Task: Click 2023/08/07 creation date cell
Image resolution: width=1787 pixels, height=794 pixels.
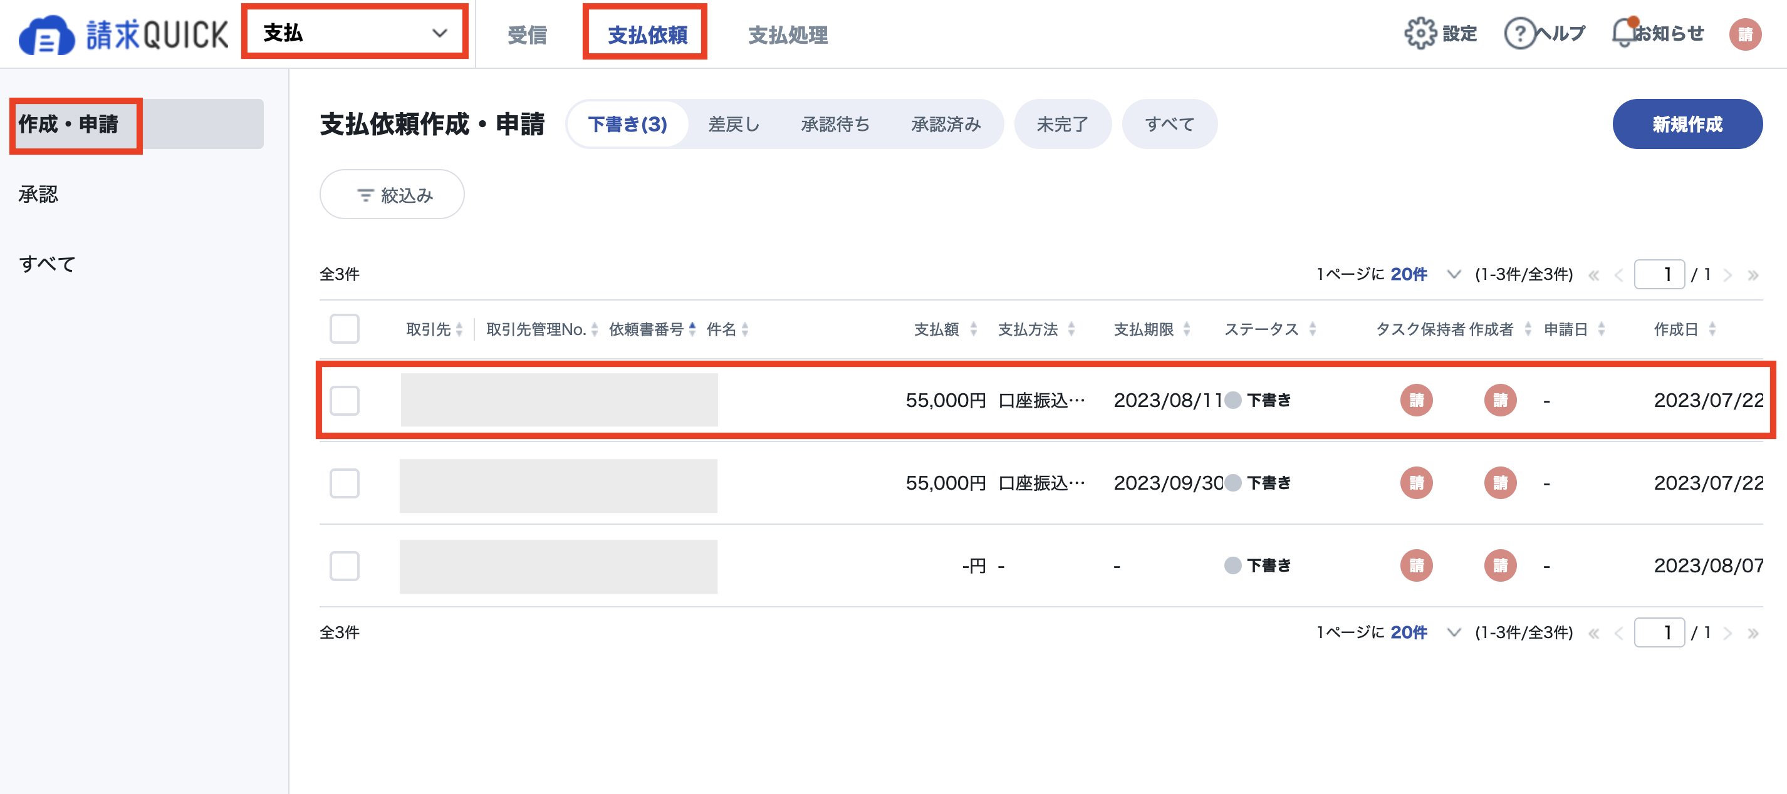Action: click(1708, 565)
